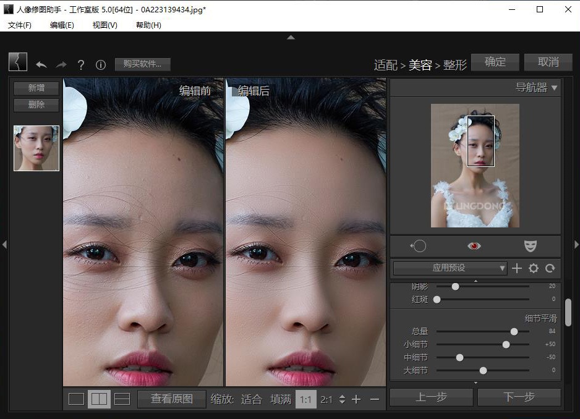Open help with the question mark icon
This screenshot has height=419, width=580.
click(x=81, y=64)
